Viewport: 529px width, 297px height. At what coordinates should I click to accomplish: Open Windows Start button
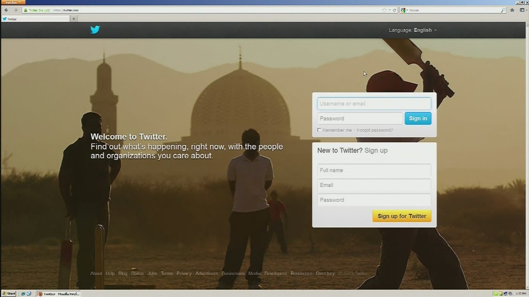(8, 294)
